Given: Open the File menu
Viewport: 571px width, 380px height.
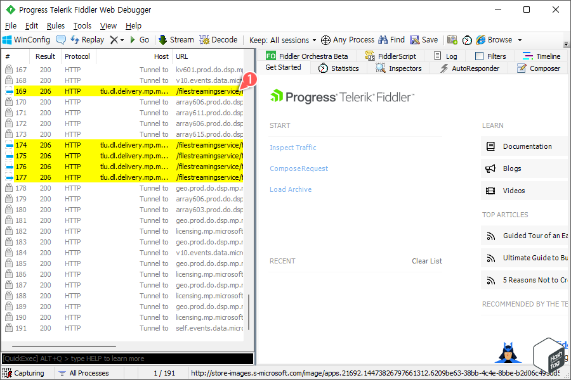Looking at the screenshot, I should [11, 26].
